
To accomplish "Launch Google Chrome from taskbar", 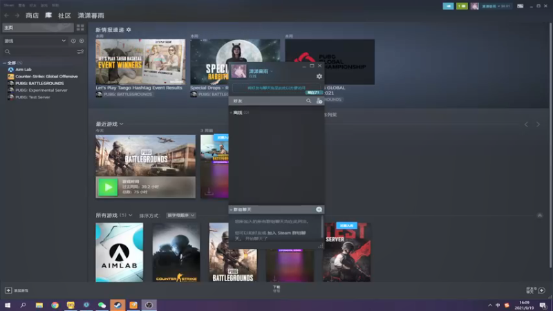I will (x=55, y=305).
